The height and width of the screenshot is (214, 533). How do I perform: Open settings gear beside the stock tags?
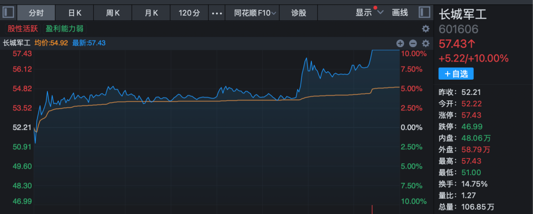point(425,29)
